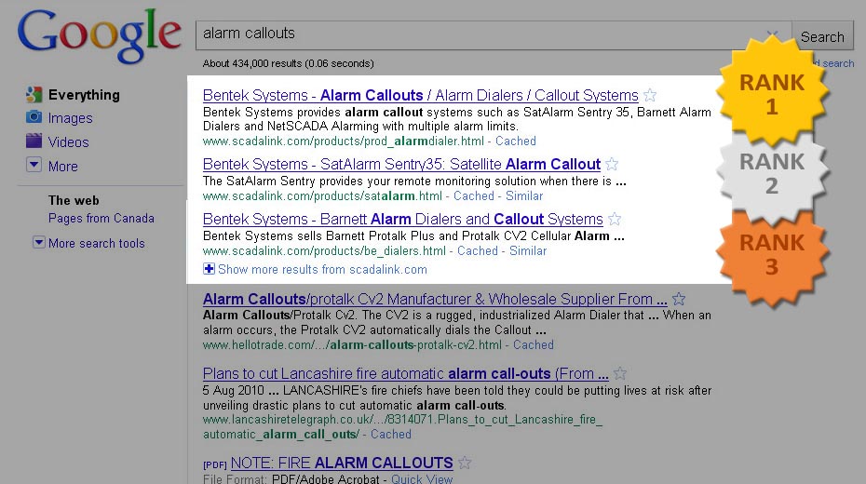Open Quick View for the PDF result
Viewport: 866px width, 484px height.
422,478
